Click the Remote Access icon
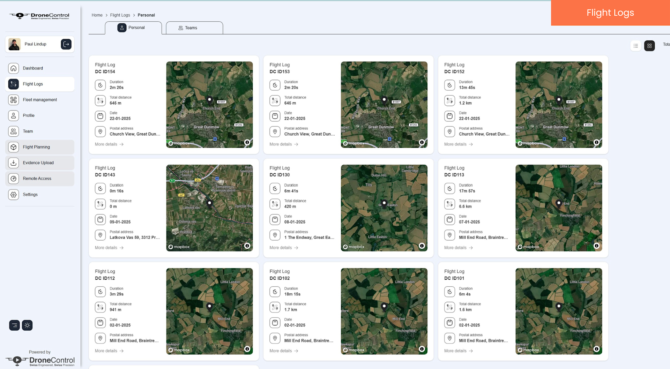This screenshot has width=670, height=369. coord(14,179)
